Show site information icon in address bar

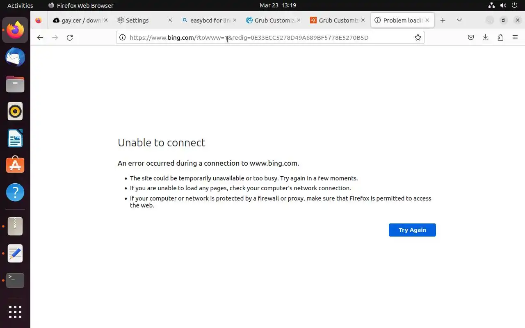[122, 38]
